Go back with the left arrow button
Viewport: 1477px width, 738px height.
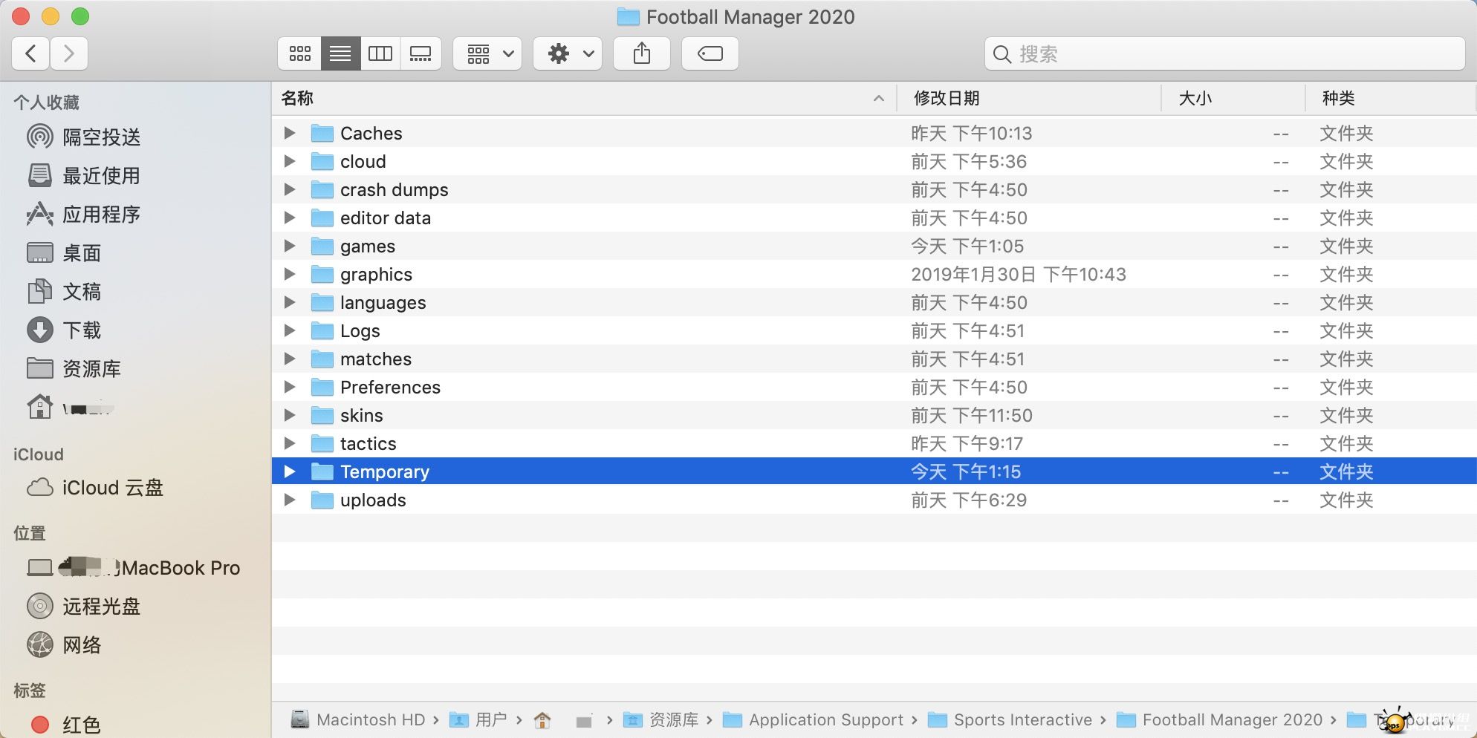pyautogui.click(x=31, y=53)
